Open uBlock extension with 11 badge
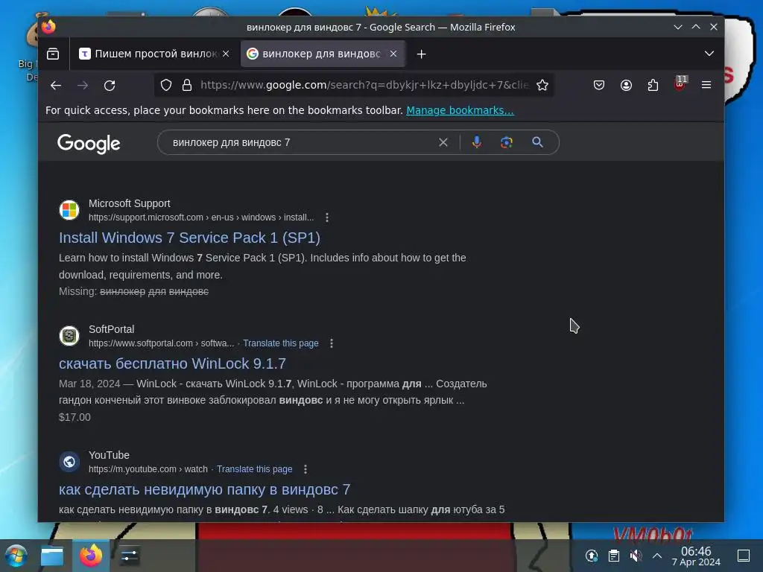Image resolution: width=763 pixels, height=572 pixels. point(680,83)
